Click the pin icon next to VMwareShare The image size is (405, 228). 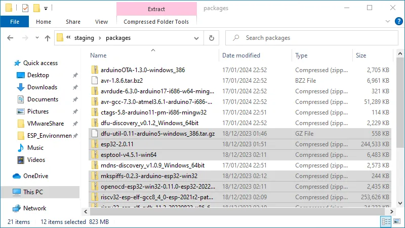75,124
